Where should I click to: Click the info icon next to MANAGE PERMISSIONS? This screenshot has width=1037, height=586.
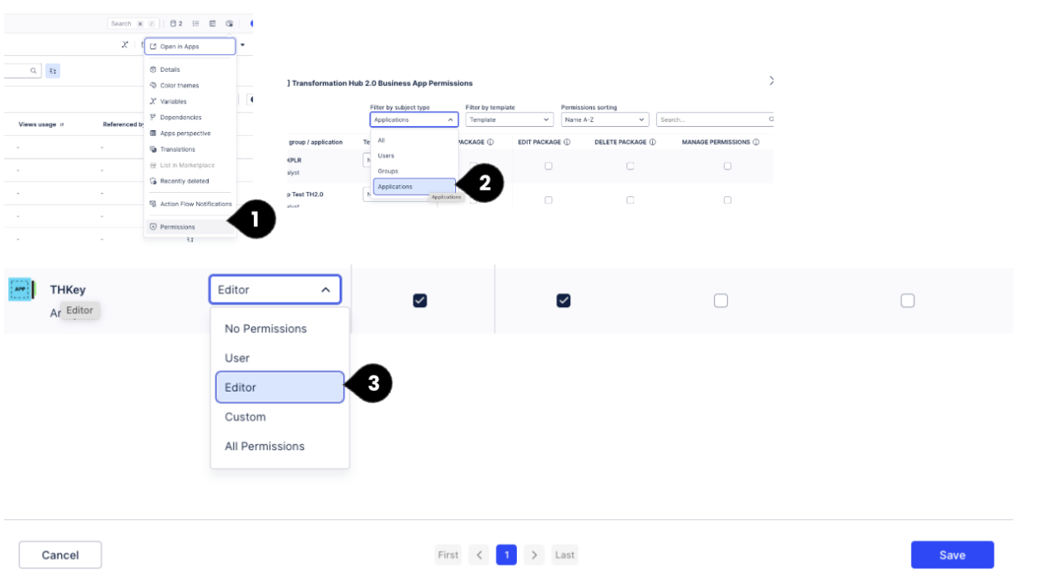coord(756,142)
